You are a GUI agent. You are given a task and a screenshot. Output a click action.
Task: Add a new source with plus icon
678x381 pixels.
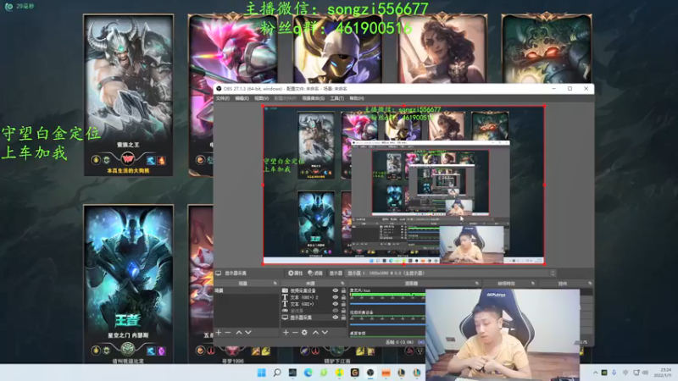[x=286, y=332]
